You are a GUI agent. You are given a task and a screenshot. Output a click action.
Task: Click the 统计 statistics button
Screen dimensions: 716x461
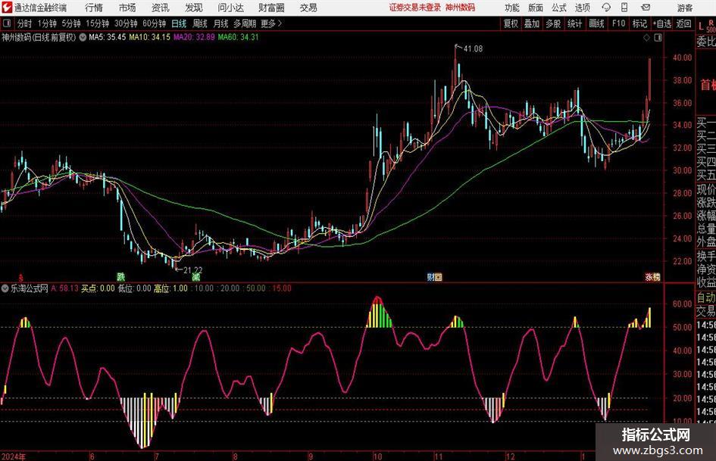pos(574,23)
